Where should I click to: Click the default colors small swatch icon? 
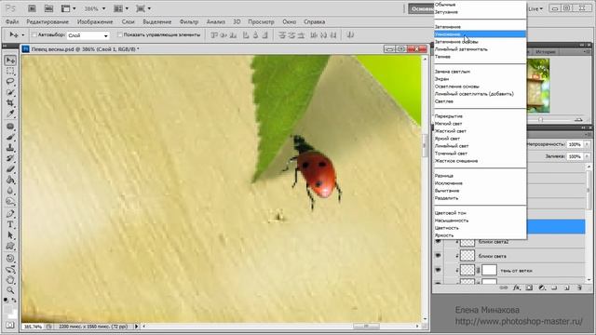click(7, 300)
